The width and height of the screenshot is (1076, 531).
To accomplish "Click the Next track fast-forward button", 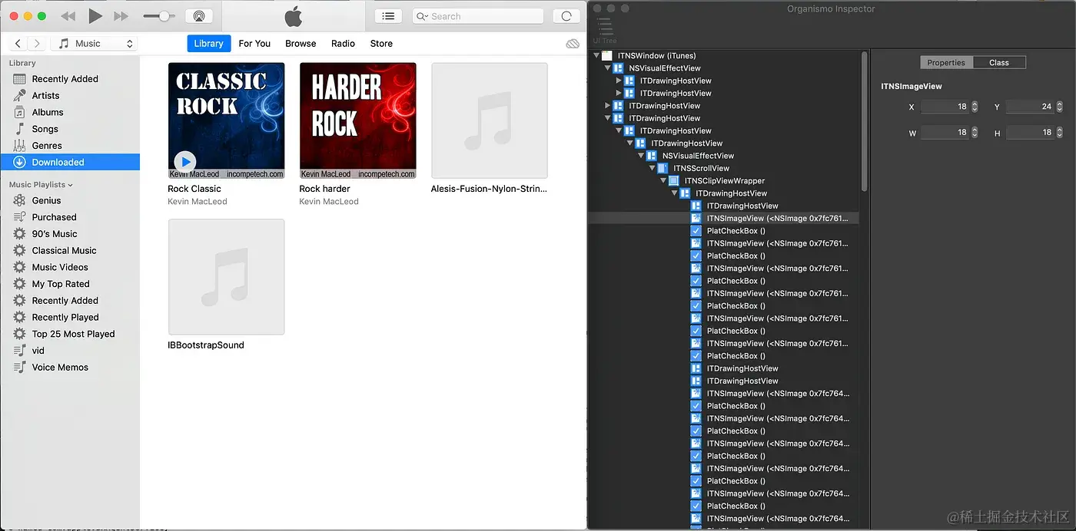I will click(x=121, y=16).
